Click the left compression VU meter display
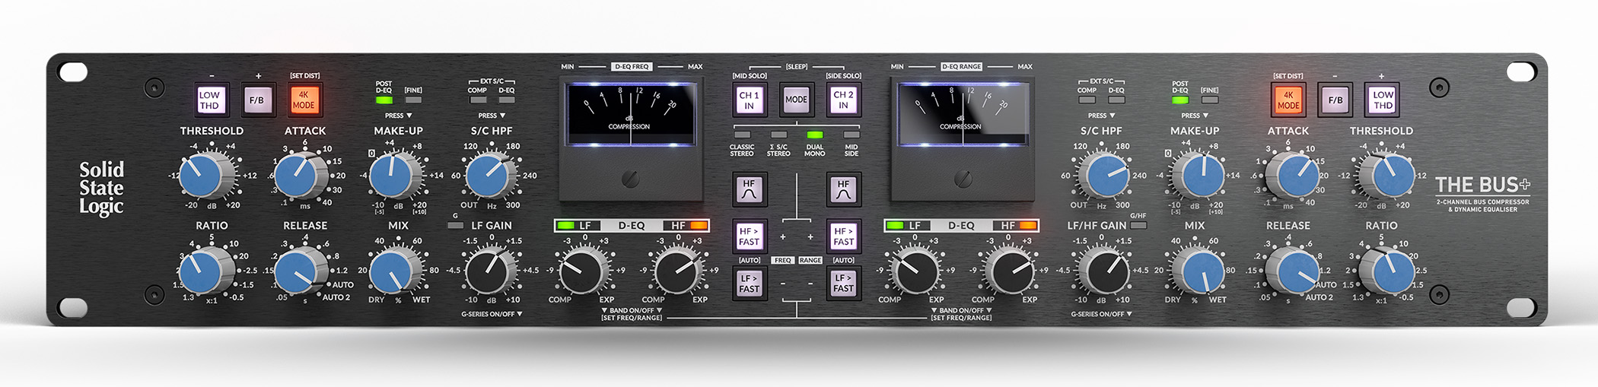 tap(629, 114)
